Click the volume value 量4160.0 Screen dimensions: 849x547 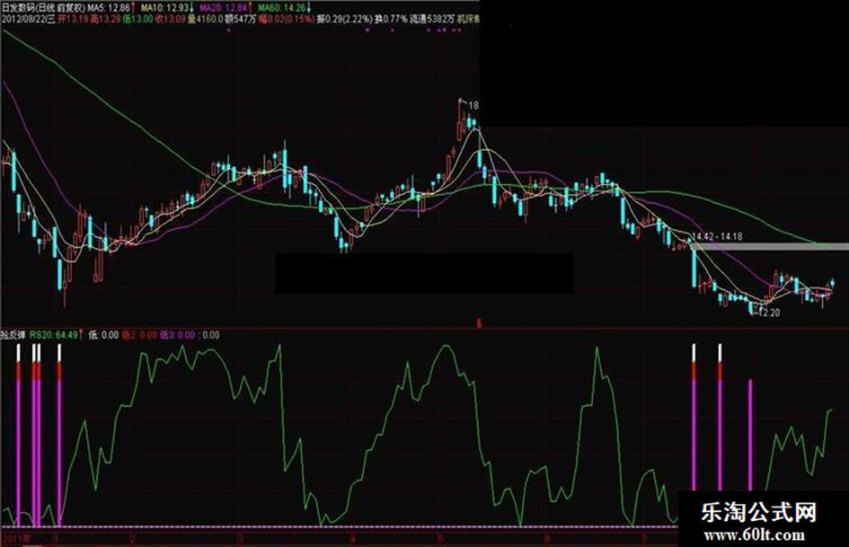[x=205, y=20]
